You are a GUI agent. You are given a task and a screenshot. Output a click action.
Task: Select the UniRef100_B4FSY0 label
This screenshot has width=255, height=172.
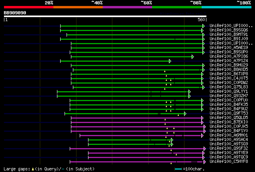tap(229, 131)
